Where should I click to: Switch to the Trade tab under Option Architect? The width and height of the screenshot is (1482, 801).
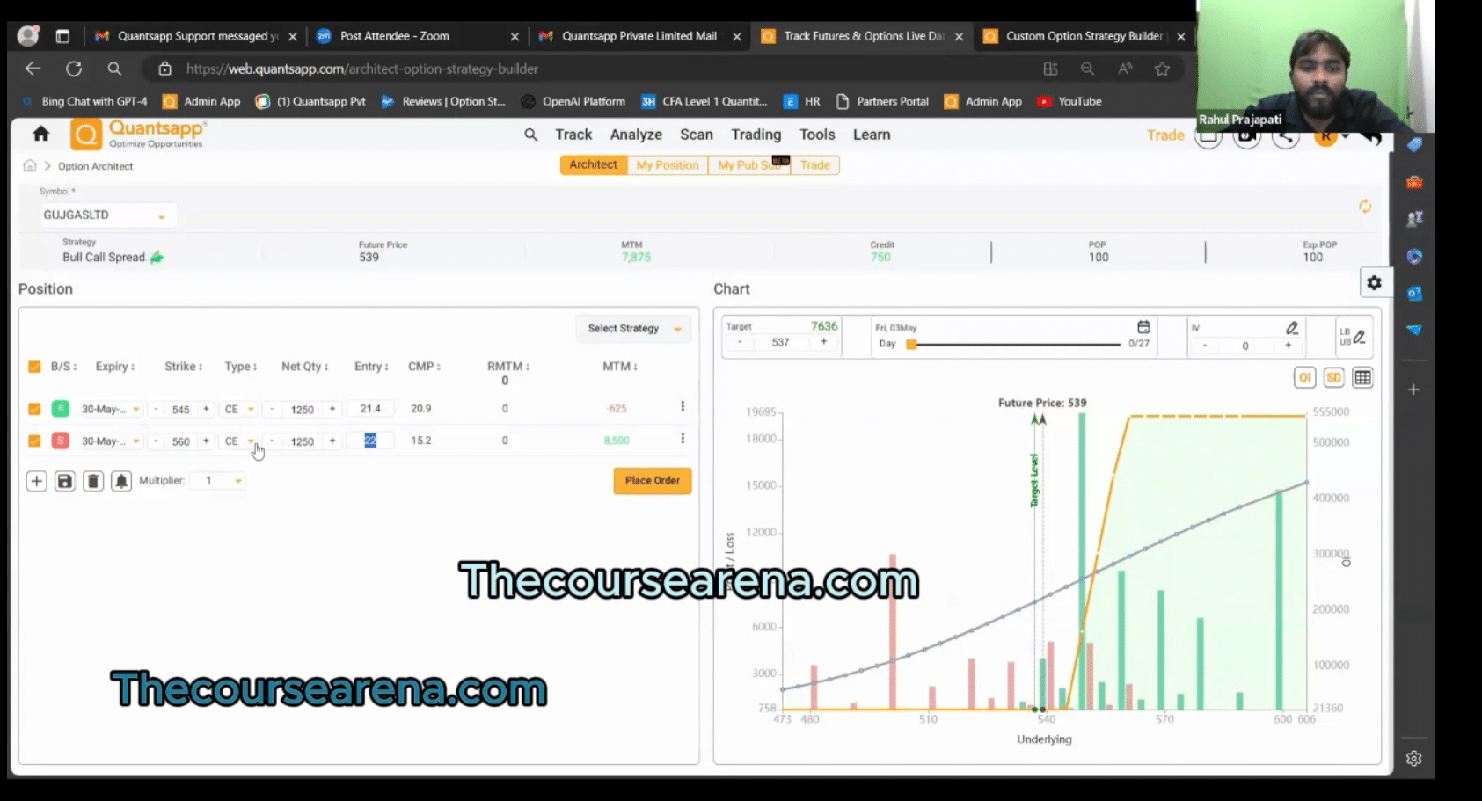tap(815, 165)
